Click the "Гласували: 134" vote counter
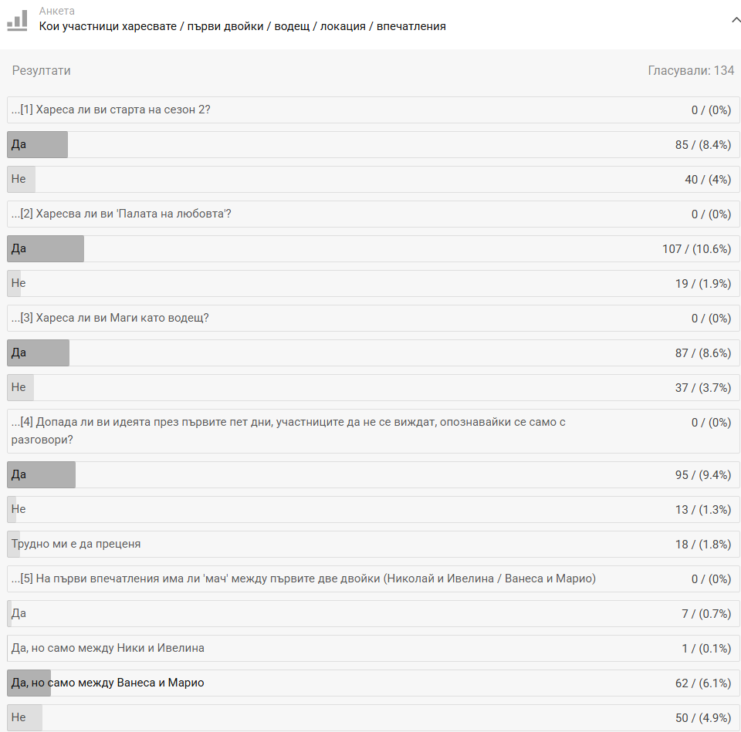The width and height of the screenshot is (741, 732). pos(691,71)
